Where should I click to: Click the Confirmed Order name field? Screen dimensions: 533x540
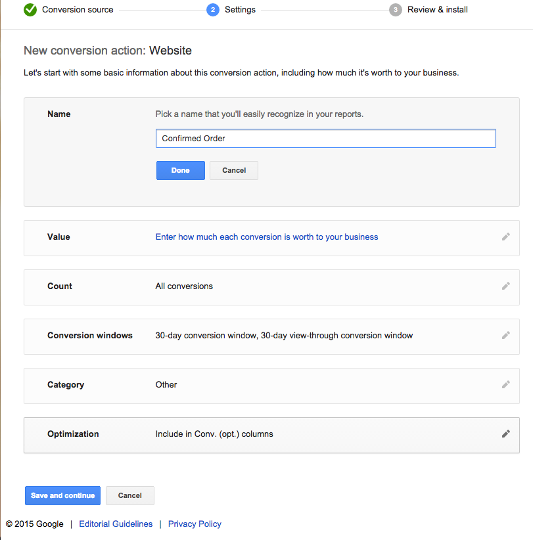point(325,139)
